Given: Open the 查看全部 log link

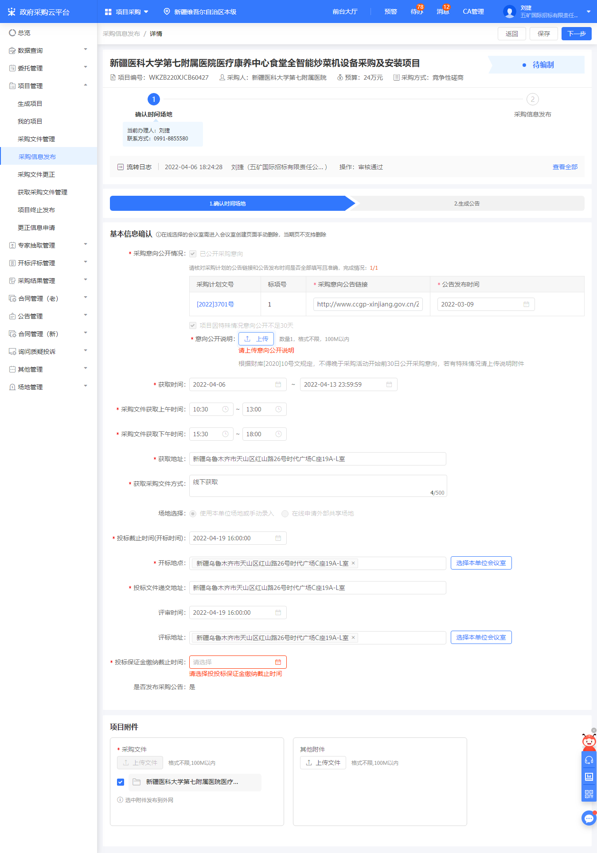Looking at the screenshot, I should (565, 167).
